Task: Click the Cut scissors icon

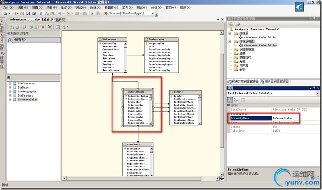Action: [41, 14]
